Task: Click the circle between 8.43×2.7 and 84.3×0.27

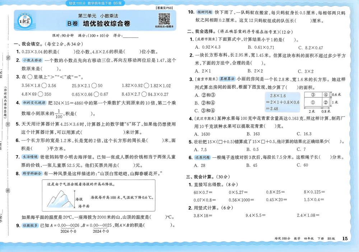Action: (144, 94)
